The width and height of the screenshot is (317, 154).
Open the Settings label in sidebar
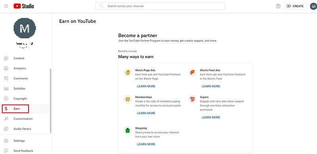coord(19,141)
